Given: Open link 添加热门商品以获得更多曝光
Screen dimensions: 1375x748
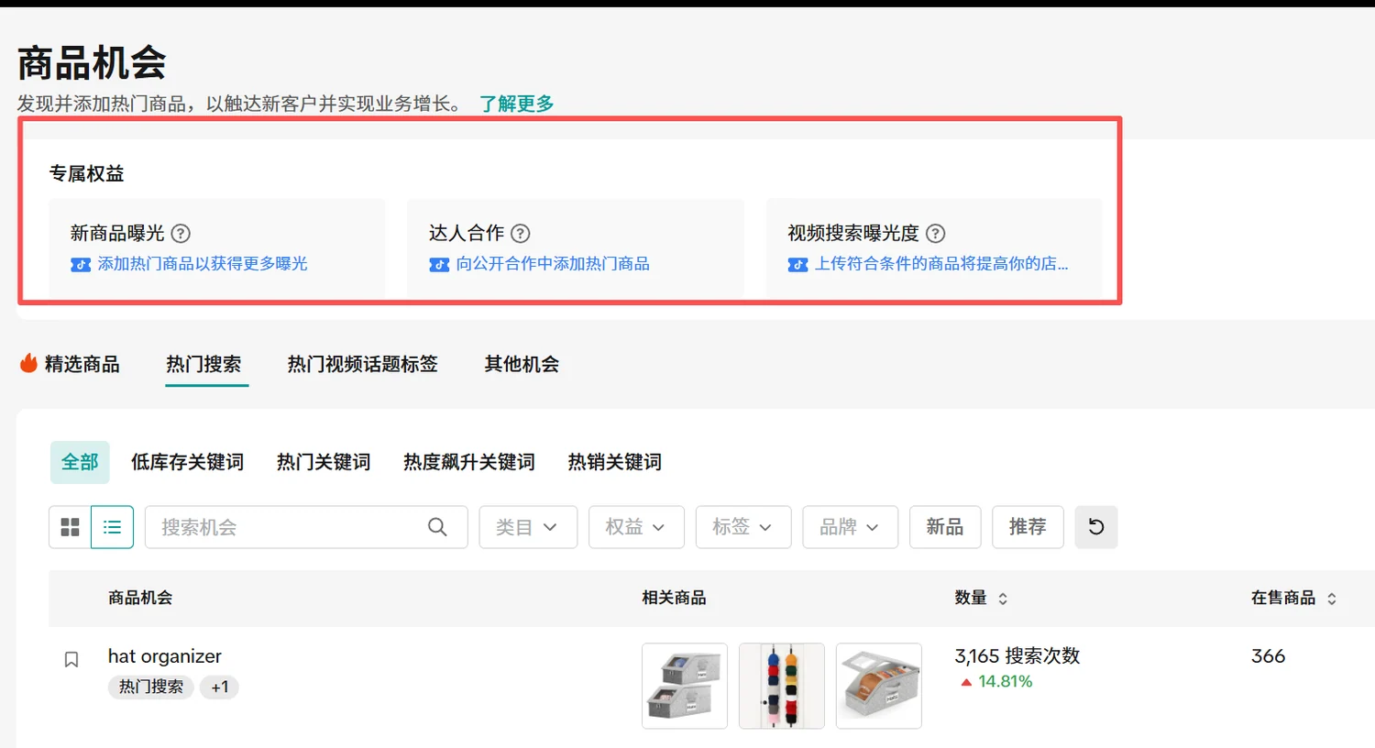Looking at the screenshot, I should click(x=203, y=264).
